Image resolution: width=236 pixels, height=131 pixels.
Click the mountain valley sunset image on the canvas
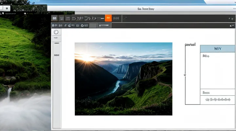[123, 79]
